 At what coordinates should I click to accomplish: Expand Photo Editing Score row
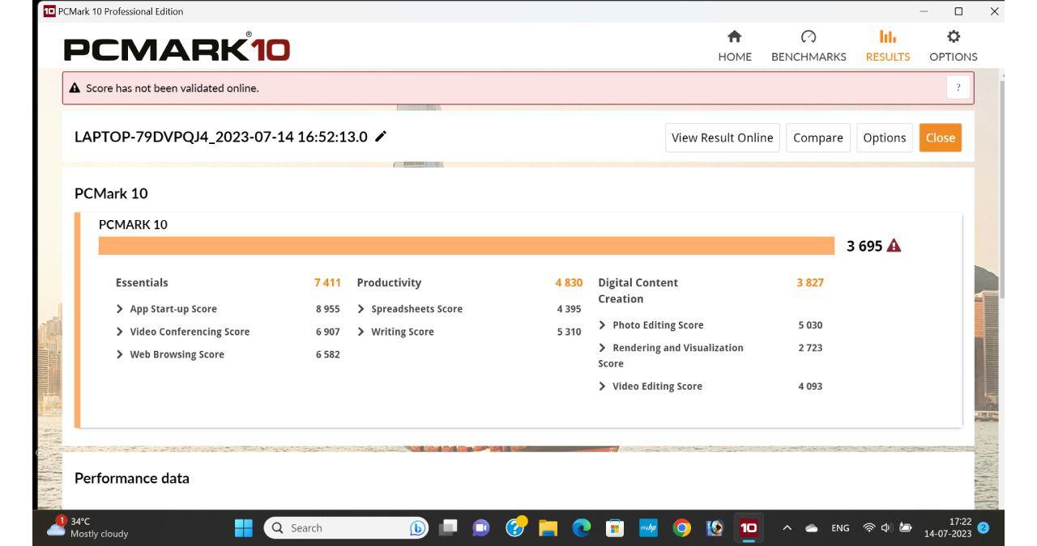(602, 325)
